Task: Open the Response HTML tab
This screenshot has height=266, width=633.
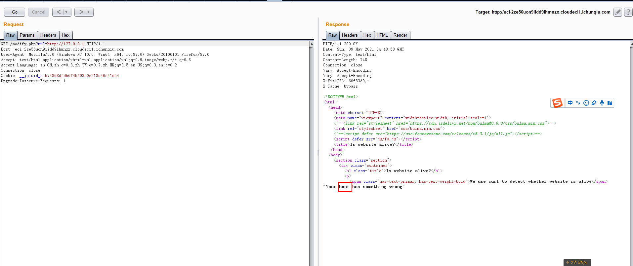Action: tap(382, 35)
